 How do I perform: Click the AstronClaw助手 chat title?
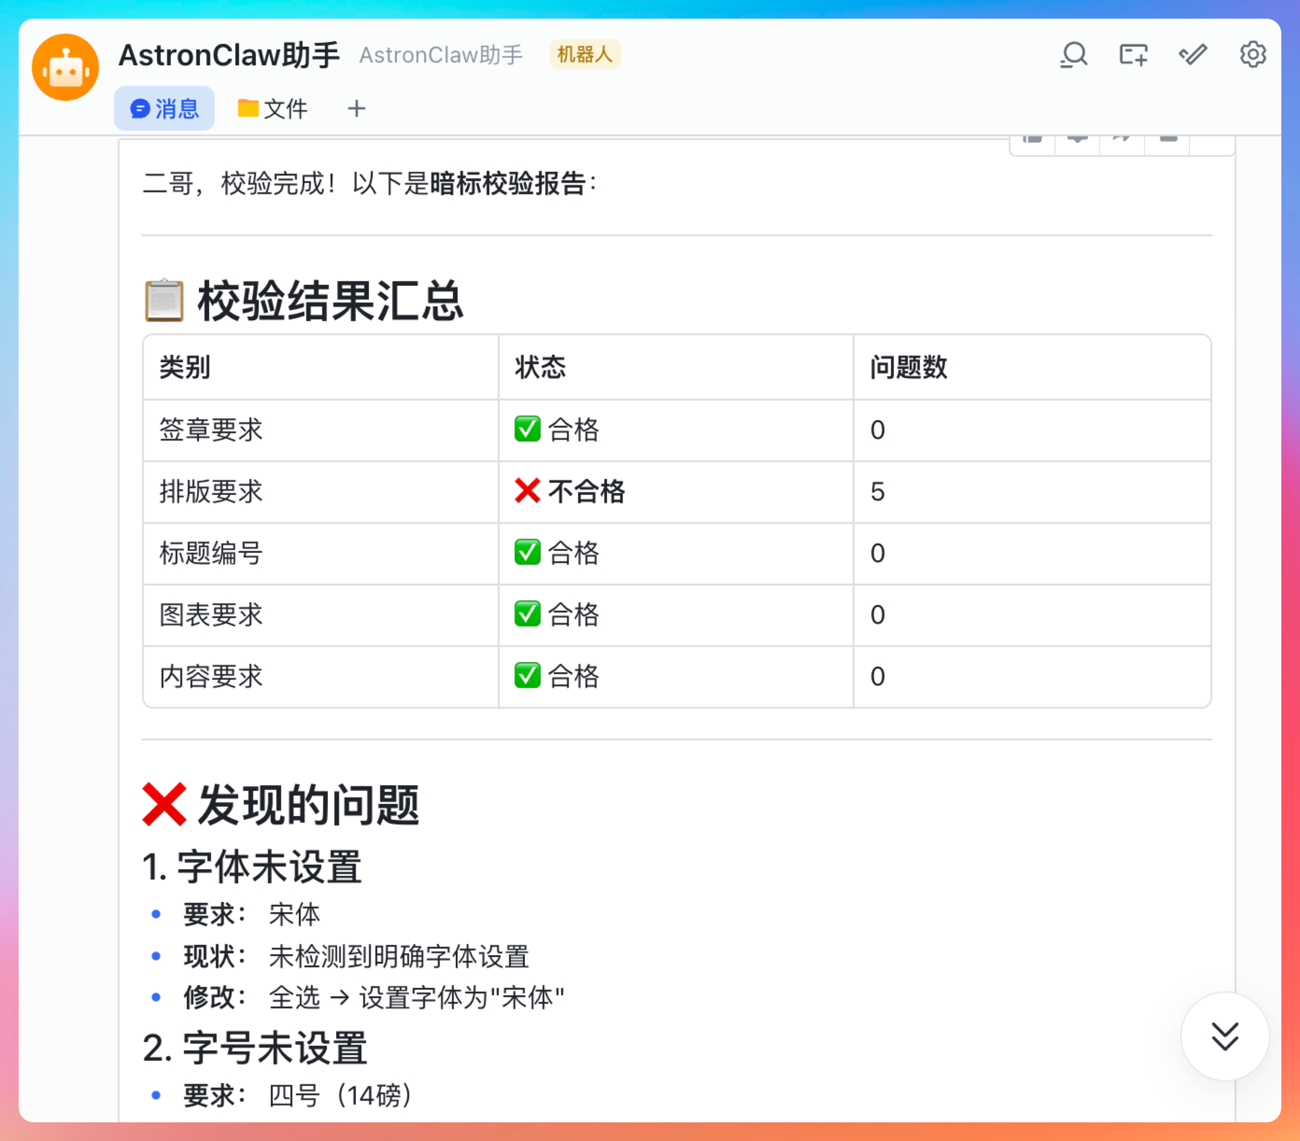coord(229,55)
